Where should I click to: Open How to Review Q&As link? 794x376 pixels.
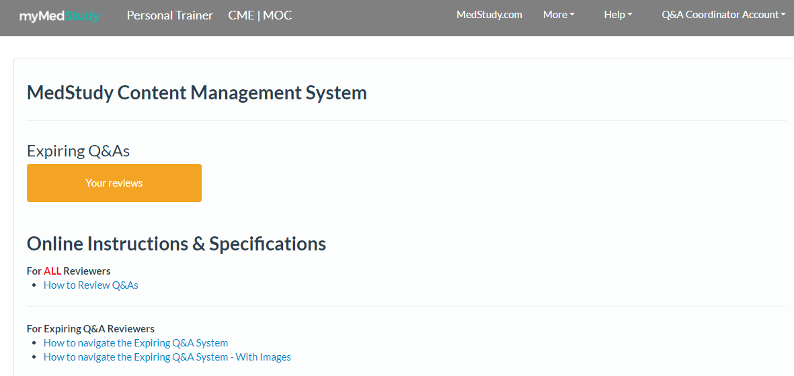point(91,285)
